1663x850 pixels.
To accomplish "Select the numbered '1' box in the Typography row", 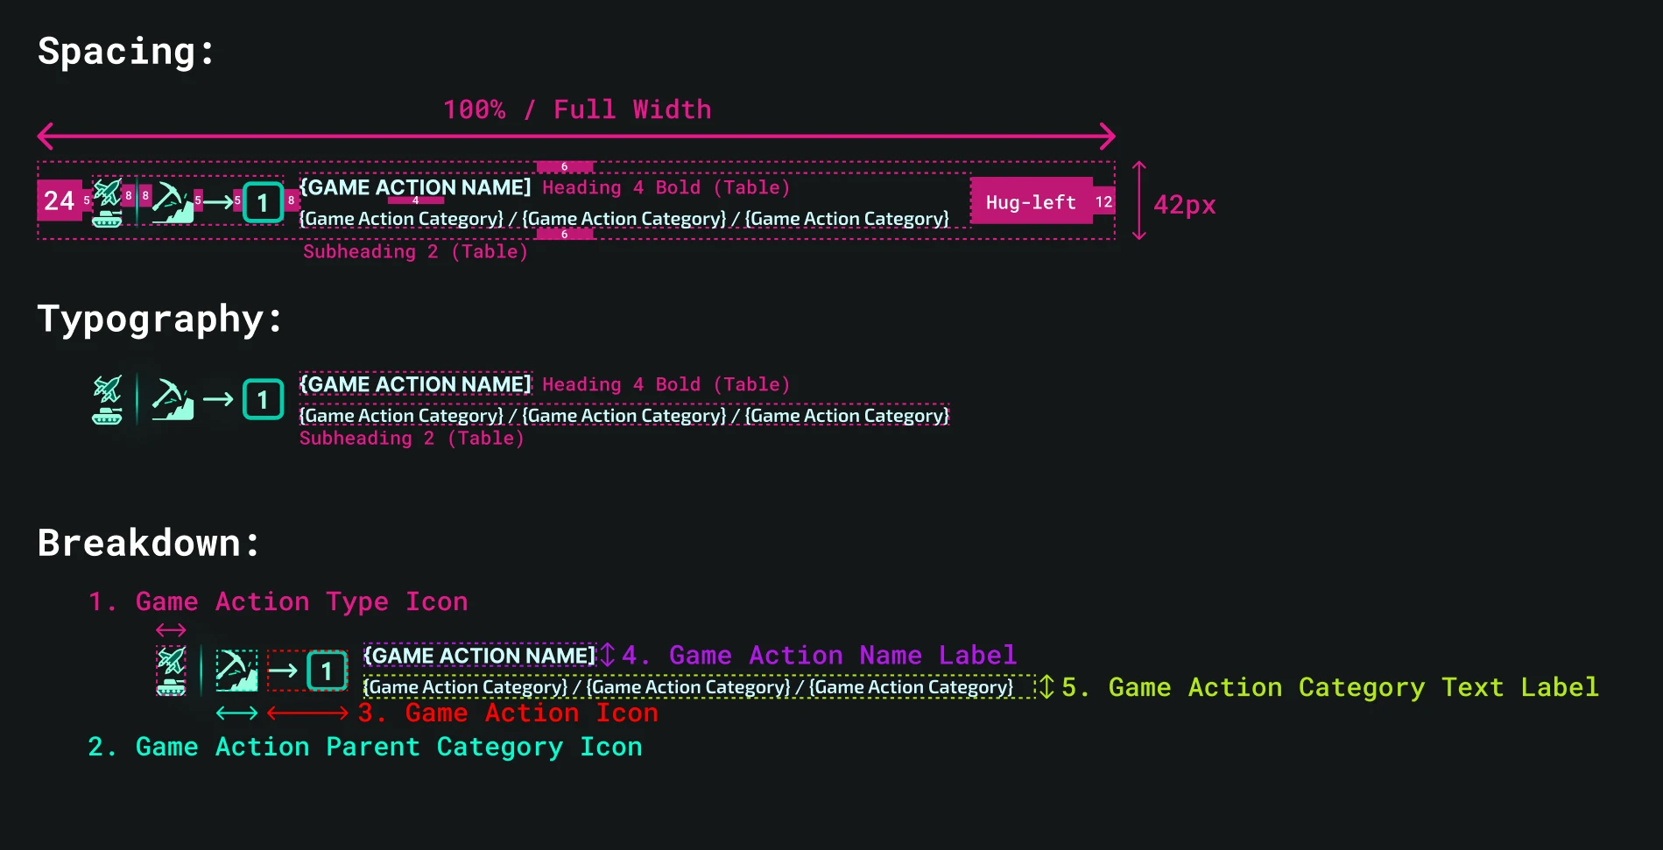I will point(263,400).
